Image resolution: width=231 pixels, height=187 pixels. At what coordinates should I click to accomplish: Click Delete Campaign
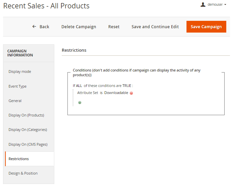coord(79,27)
